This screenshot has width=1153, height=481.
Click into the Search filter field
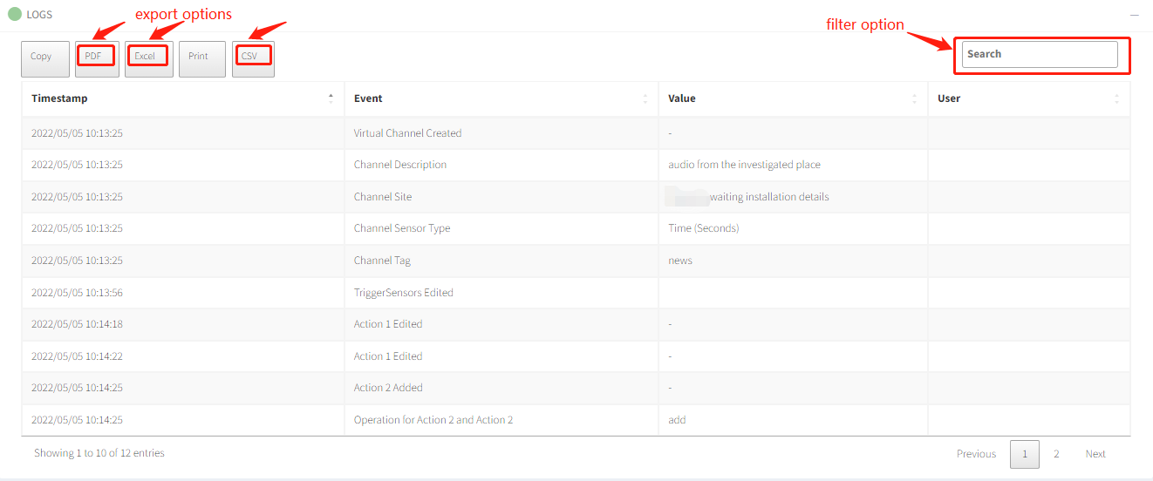coord(1039,54)
